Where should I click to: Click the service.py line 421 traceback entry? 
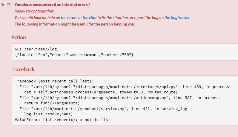tap(103, 109)
